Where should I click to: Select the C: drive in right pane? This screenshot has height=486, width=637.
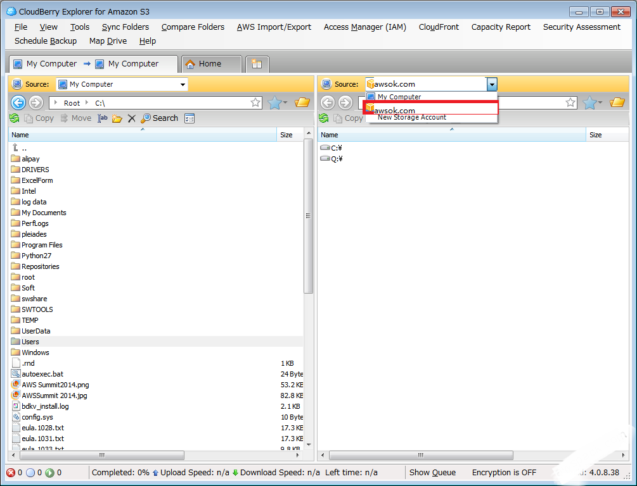331,147
